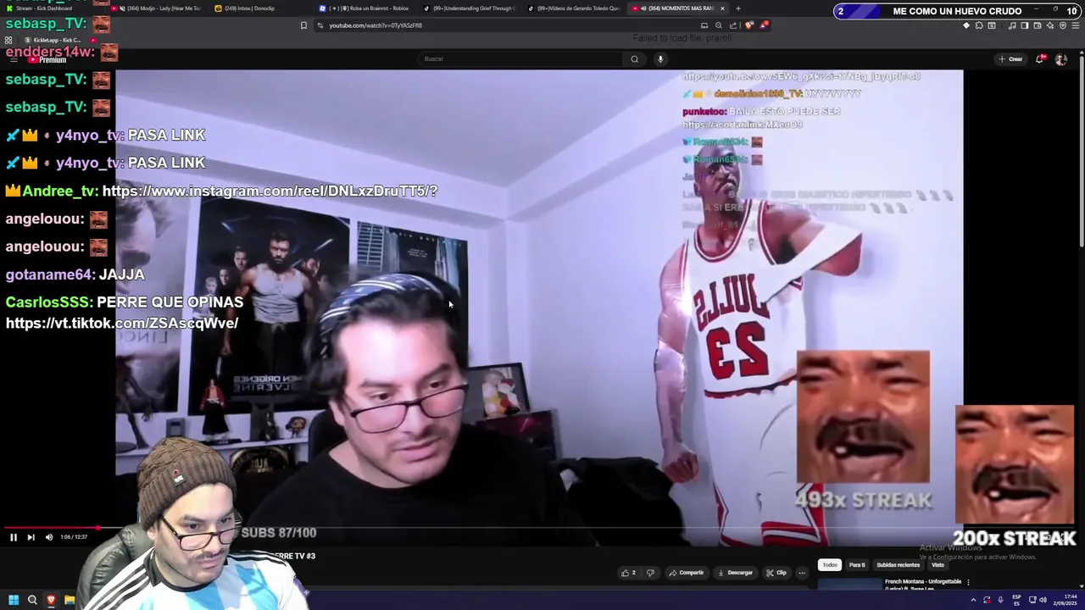Screen dimensions: 1085x610
Task: Pause the YouTube video
Action: (x=13, y=537)
